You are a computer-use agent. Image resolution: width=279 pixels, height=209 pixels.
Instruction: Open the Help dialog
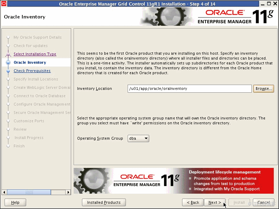point(15,202)
